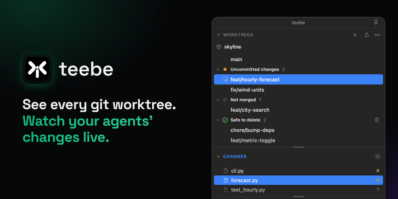Click the Not merged group label
Screen dimensions: 398x199
(243, 100)
